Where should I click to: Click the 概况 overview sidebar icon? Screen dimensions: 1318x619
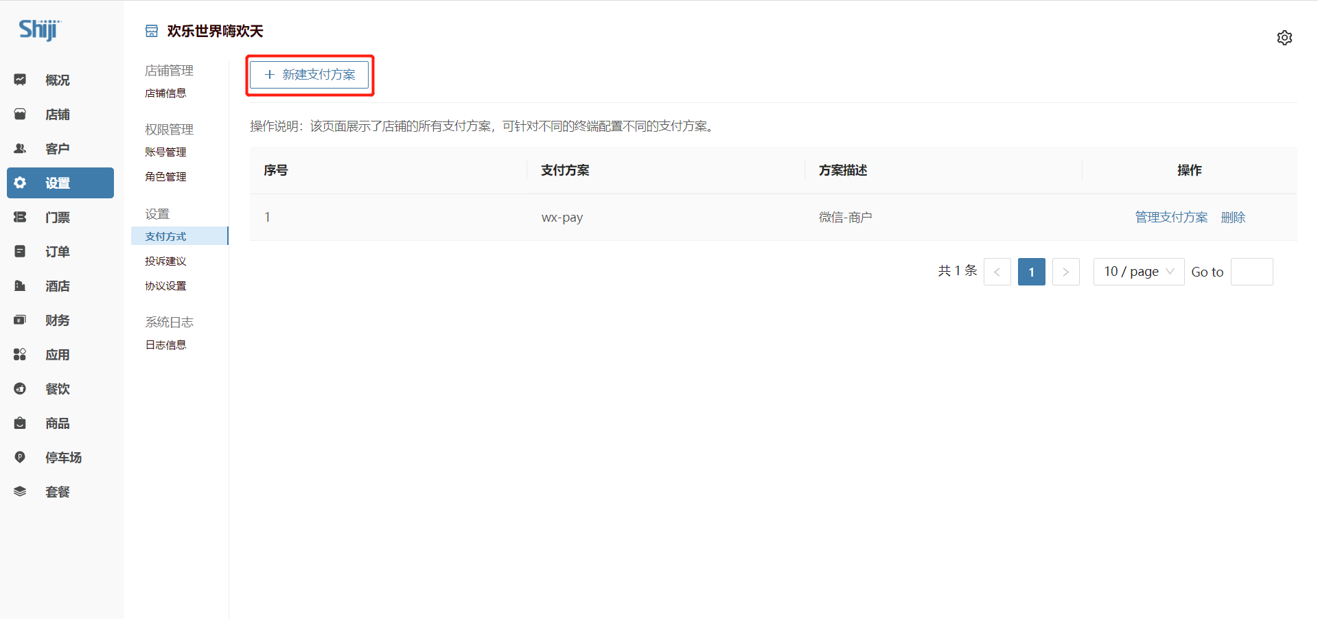pos(20,80)
